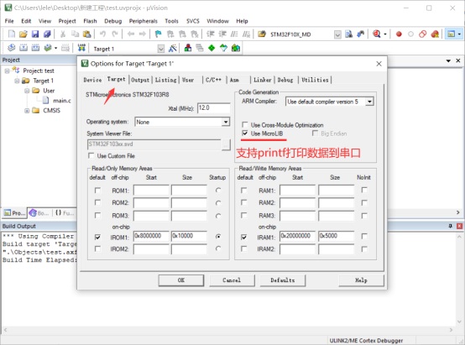The width and height of the screenshot is (465, 345).
Task: Switch to the Device tab
Action: click(x=92, y=80)
